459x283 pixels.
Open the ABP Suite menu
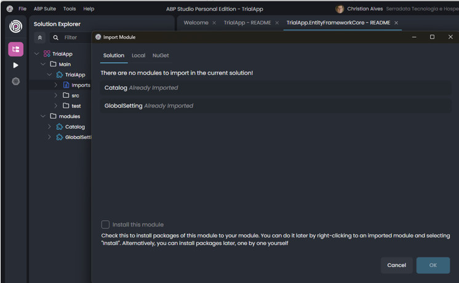coord(45,9)
